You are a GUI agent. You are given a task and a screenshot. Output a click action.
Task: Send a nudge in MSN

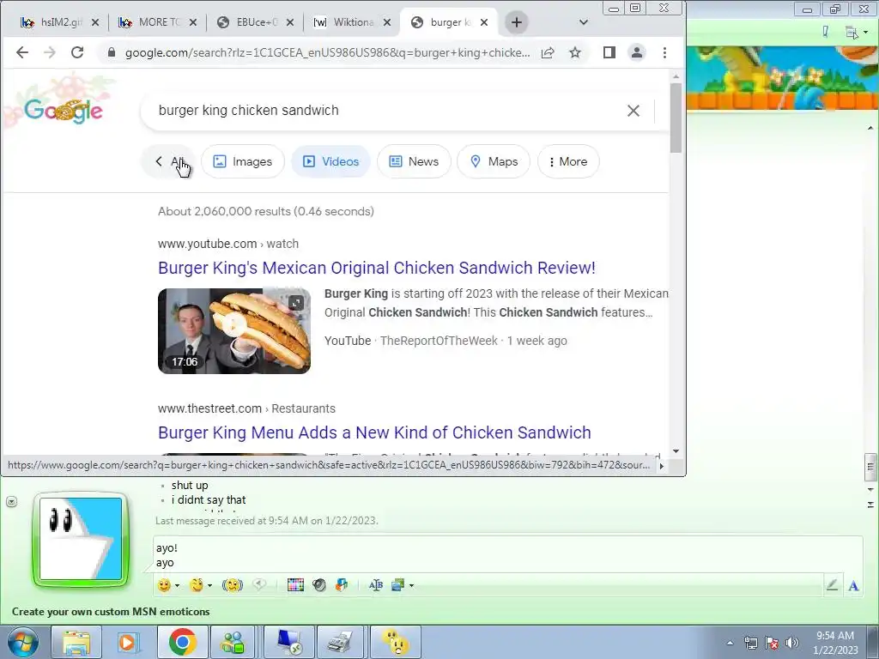[x=232, y=585]
